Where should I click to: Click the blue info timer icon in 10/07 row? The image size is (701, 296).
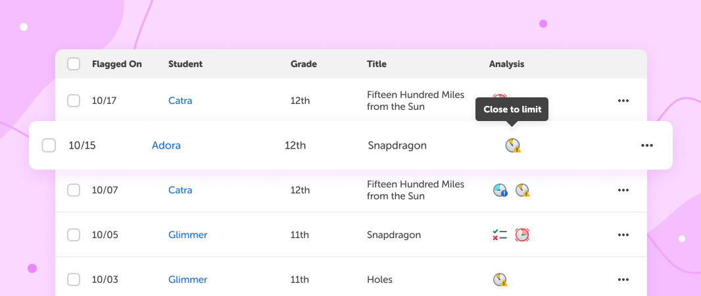click(500, 190)
